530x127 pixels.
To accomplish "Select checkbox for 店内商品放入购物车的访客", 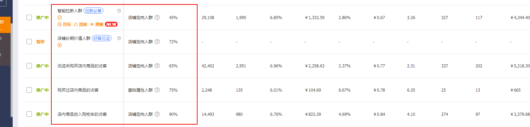I will (29, 114).
